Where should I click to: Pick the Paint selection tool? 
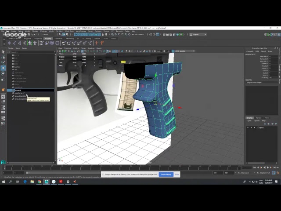click(x=3, y=62)
